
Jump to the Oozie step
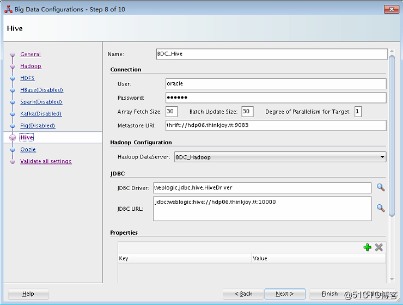click(x=28, y=149)
